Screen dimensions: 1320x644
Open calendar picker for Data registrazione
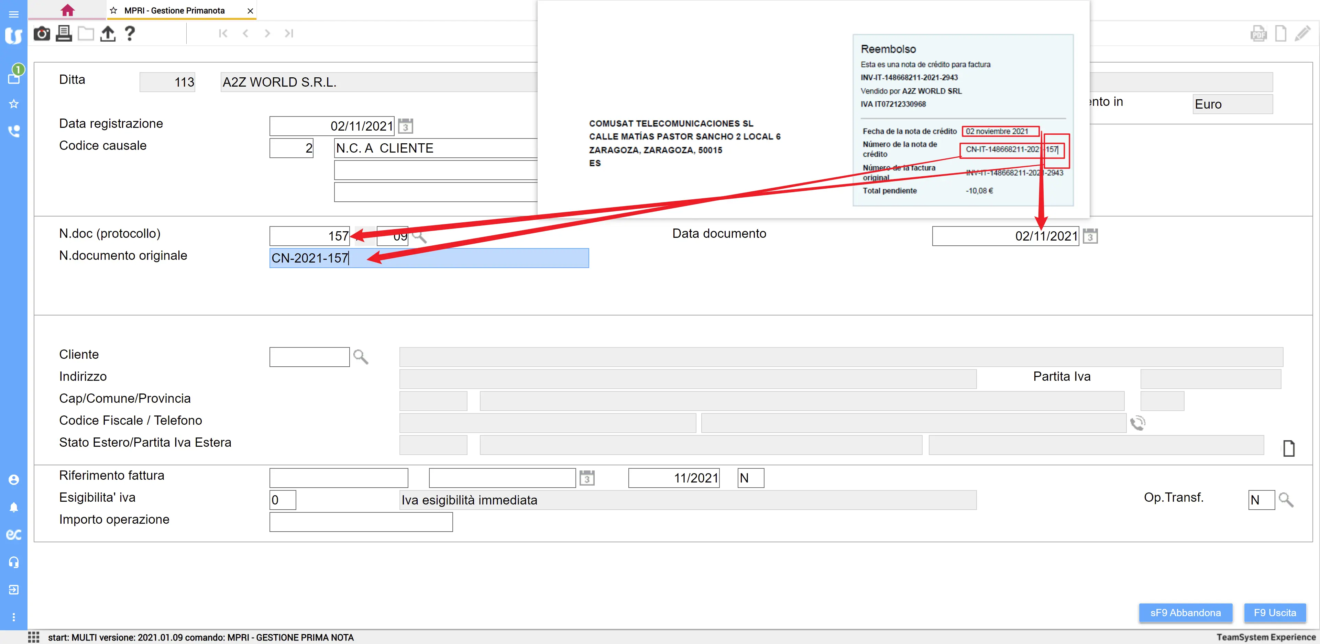pos(405,126)
